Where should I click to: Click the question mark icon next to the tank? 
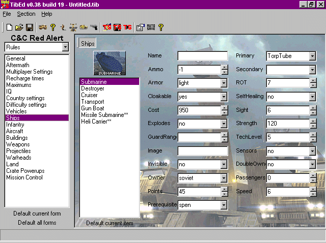tap(53, 27)
